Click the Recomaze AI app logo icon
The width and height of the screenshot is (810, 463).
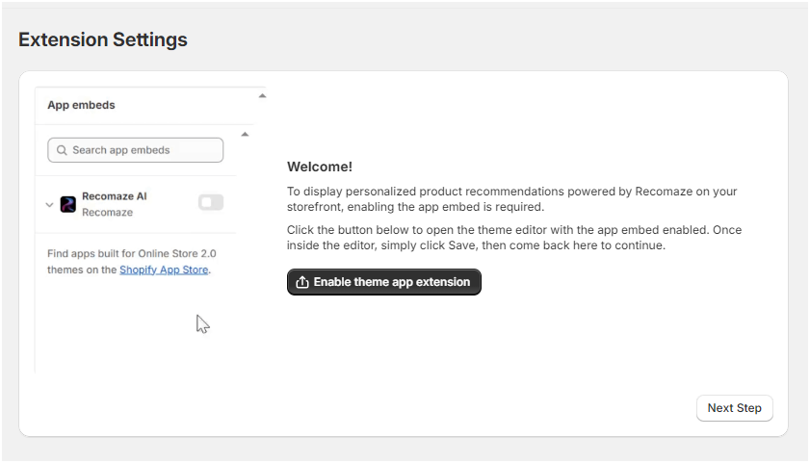[x=68, y=204]
